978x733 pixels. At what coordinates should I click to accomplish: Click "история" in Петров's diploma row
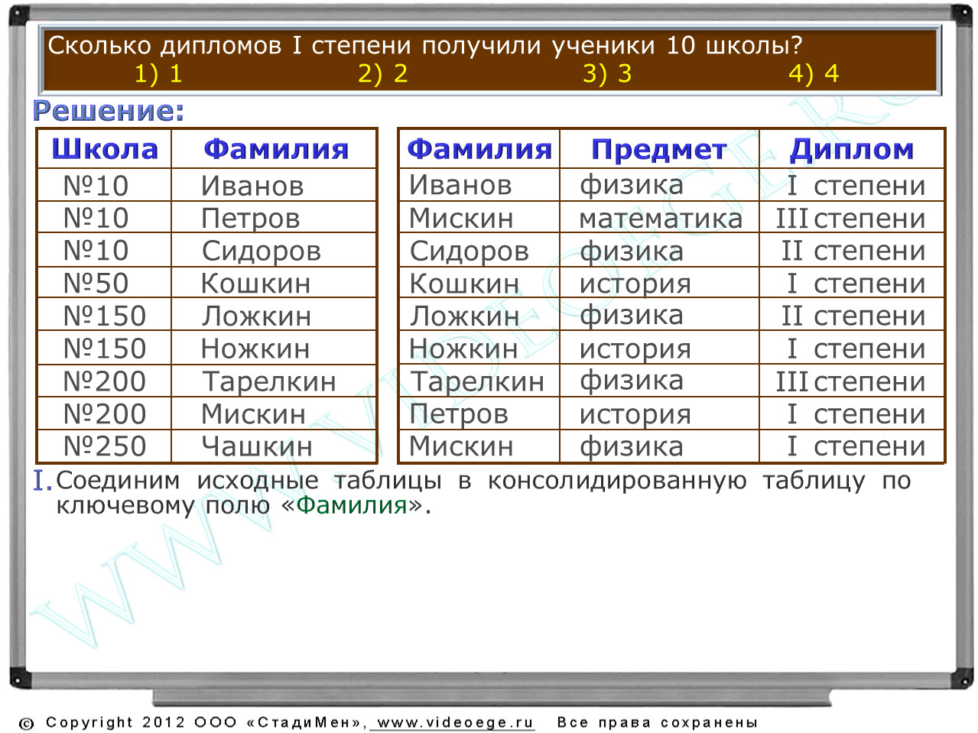[x=635, y=415]
